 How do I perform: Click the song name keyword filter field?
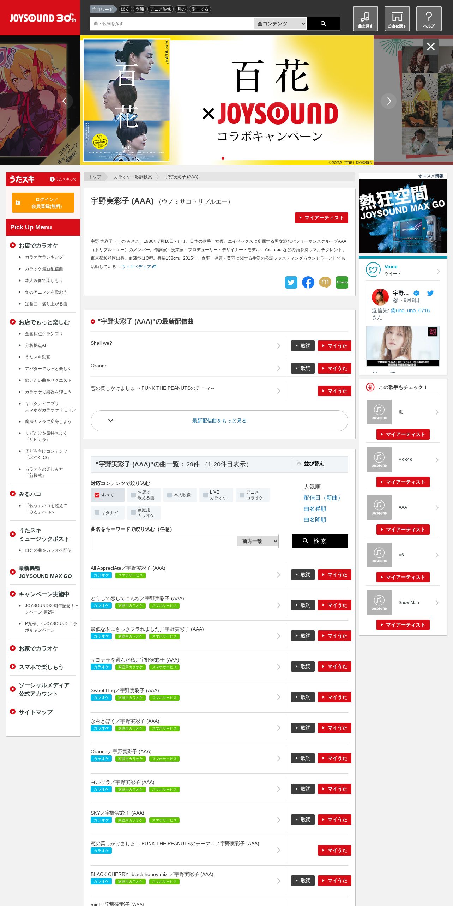(164, 541)
